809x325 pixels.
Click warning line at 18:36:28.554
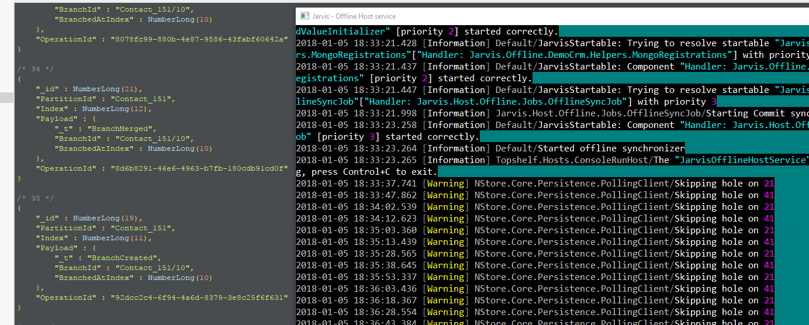[535, 312]
